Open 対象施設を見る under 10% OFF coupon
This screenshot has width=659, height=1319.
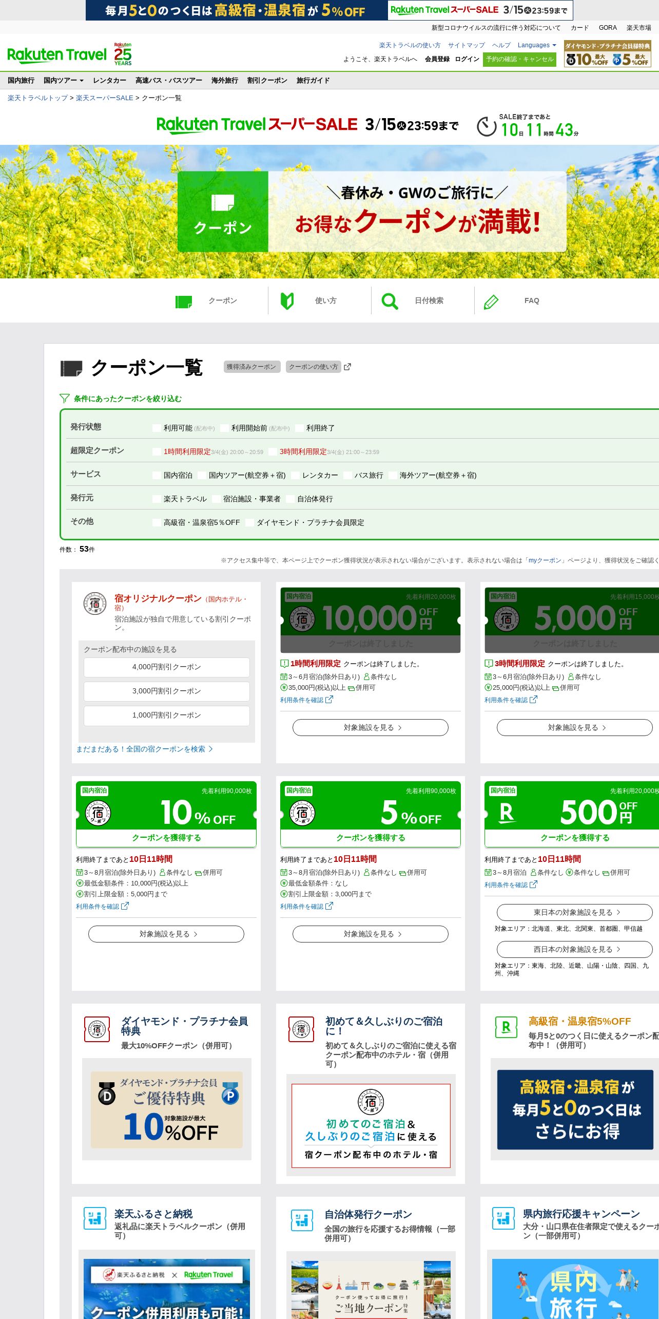pos(166,934)
